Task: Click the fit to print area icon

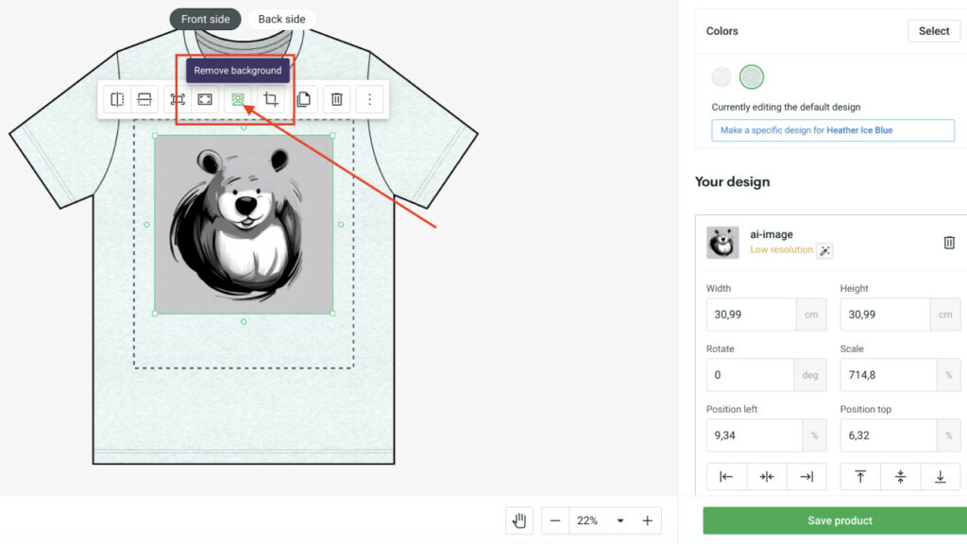Action: 178,99
